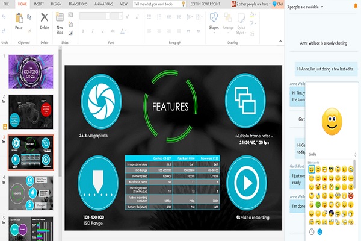
Task: Click the Undo arrow icon
Action: [4, 17]
